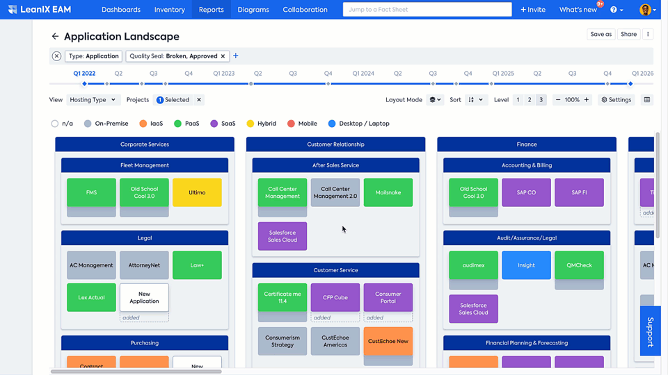This screenshot has height=375, width=668.
Task: Toggle the PaaS legend color
Action: tap(186, 124)
